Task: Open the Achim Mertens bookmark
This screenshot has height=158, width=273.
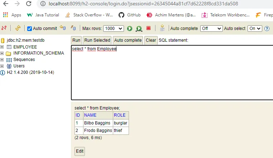Action: tap(171, 15)
